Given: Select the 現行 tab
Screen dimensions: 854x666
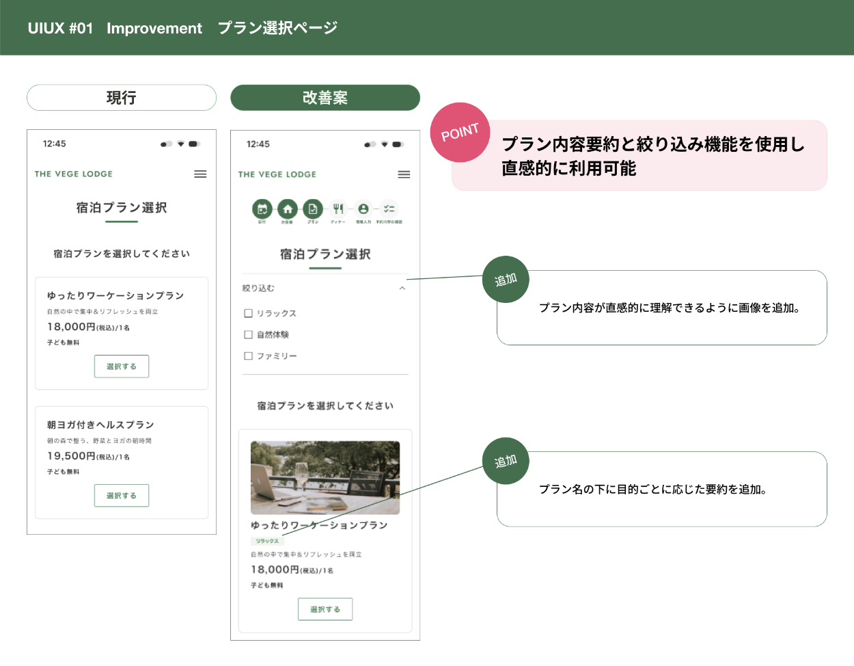Looking at the screenshot, I should (x=122, y=98).
